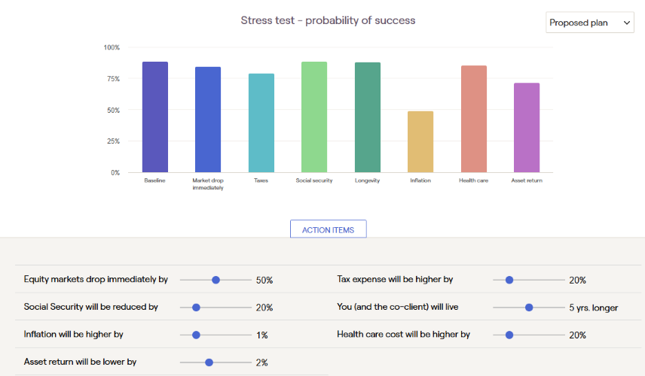Click the Health care cost slider handle
645x376 pixels.
[x=509, y=335]
